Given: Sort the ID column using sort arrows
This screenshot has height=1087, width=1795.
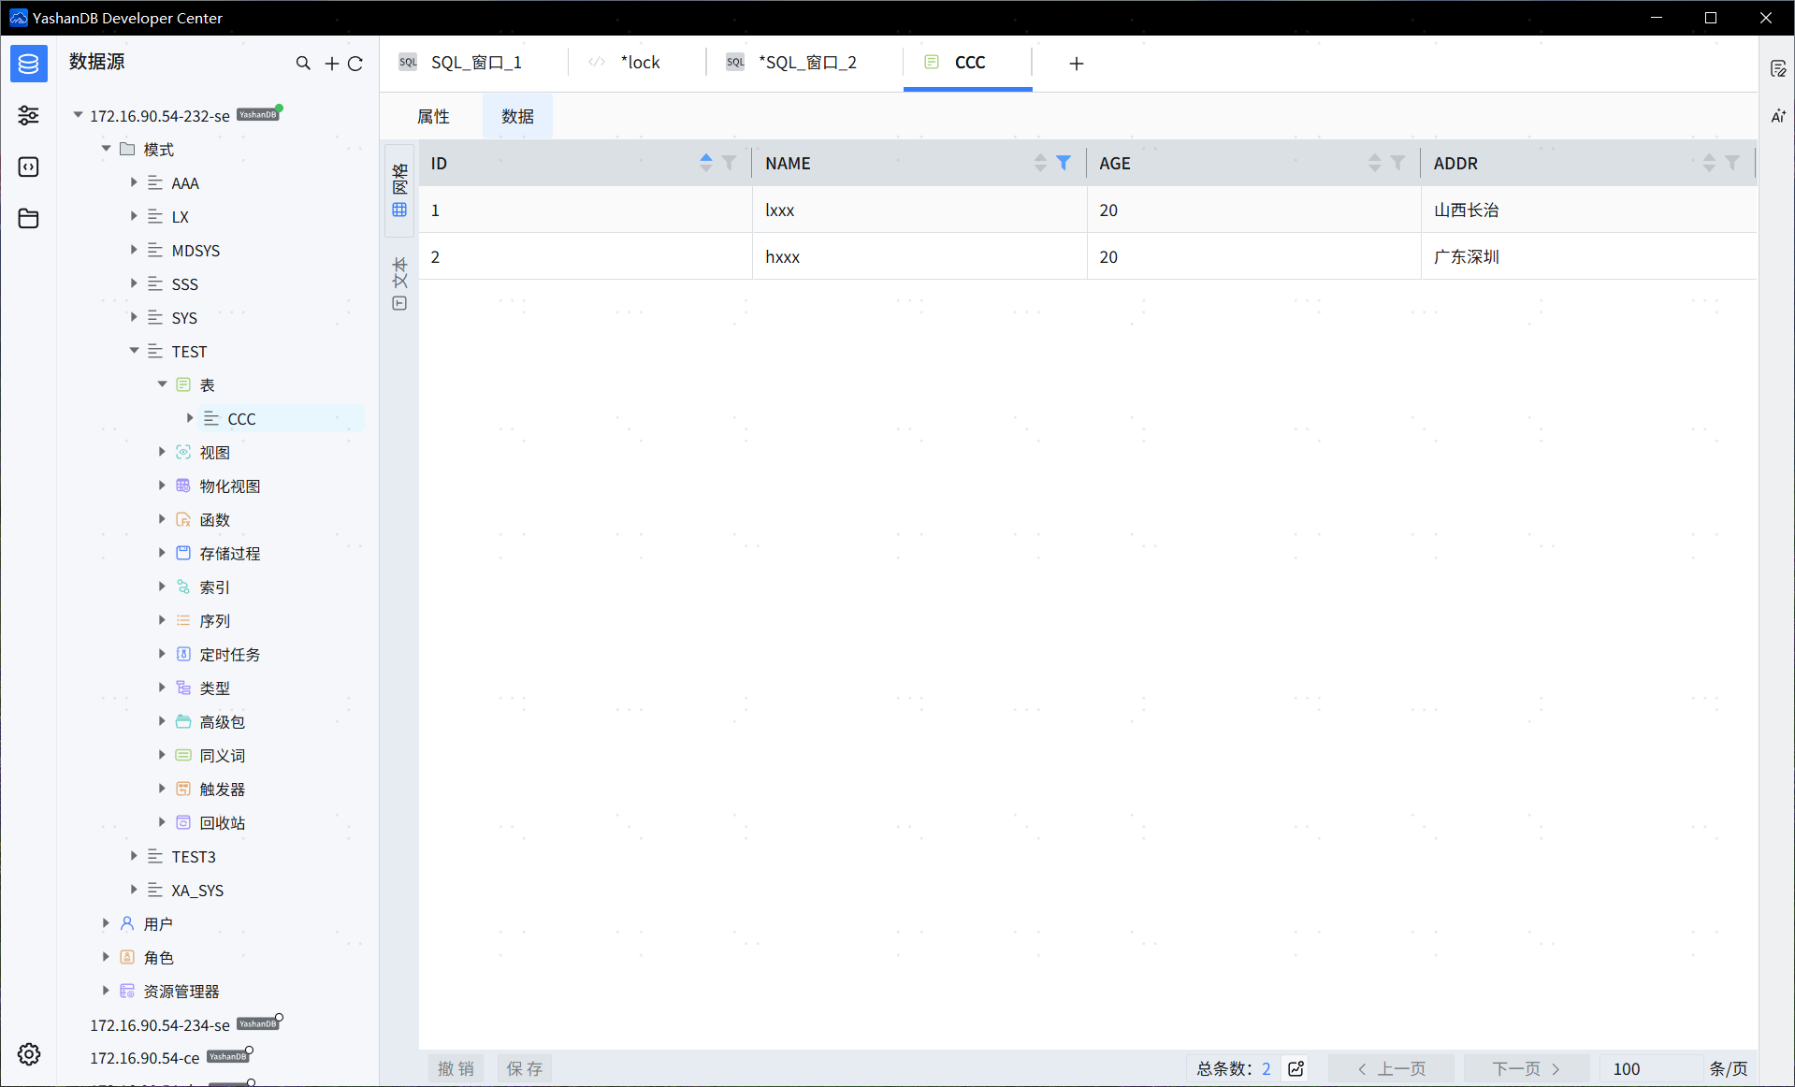Looking at the screenshot, I should coord(706,163).
